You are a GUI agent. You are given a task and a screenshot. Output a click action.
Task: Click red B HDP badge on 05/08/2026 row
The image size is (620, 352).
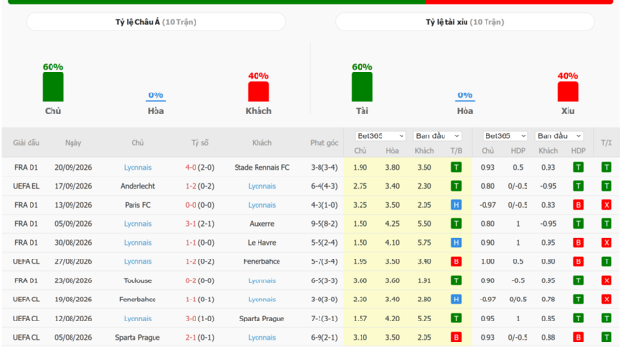pyautogui.click(x=578, y=338)
